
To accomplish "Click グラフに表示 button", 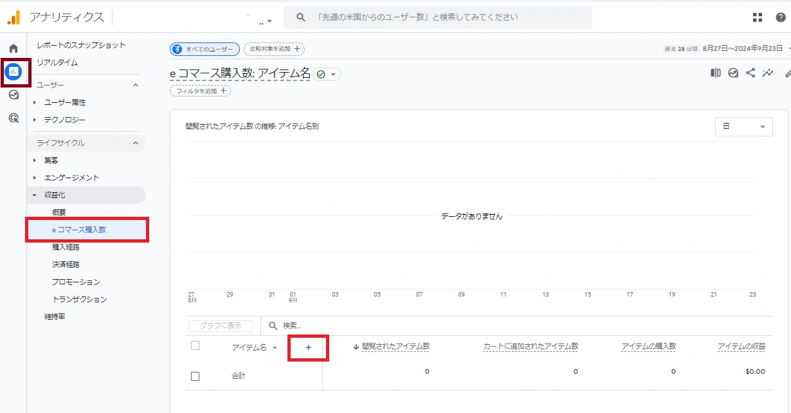I will click(221, 326).
